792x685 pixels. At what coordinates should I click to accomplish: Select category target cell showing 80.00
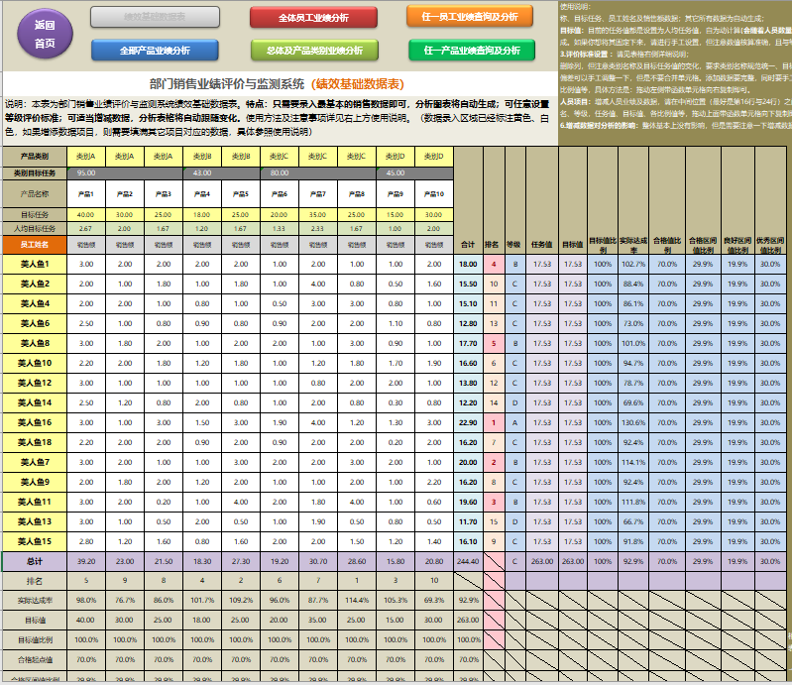pos(319,173)
